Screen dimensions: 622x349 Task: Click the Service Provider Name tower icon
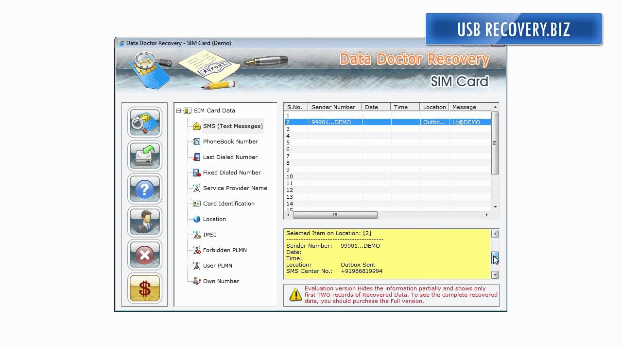coord(196,188)
